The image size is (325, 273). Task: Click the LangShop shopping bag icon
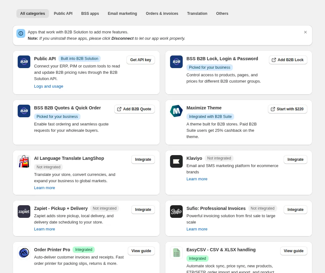coord(24,161)
